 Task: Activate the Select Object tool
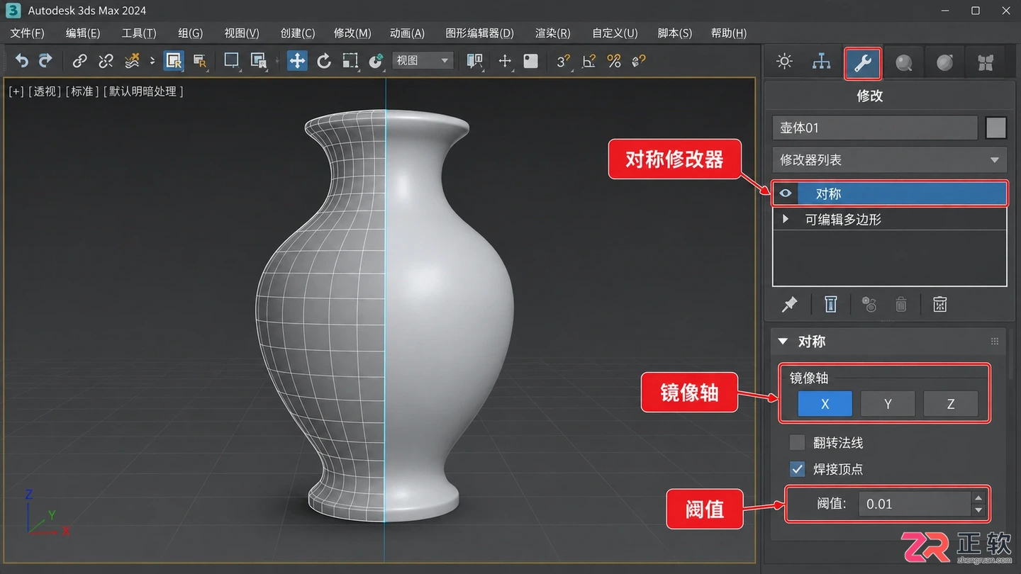coord(174,61)
